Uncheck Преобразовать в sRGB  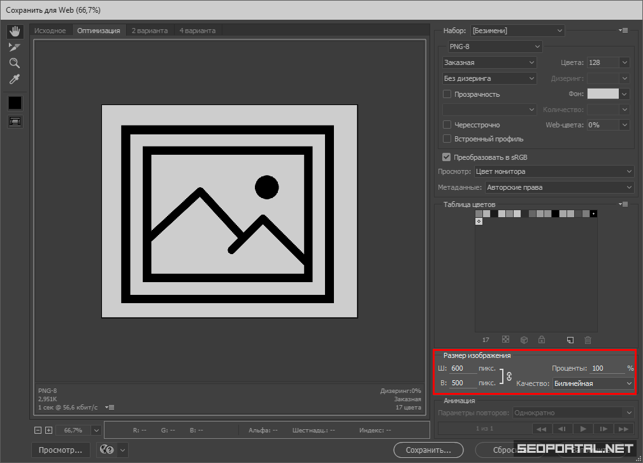447,157
